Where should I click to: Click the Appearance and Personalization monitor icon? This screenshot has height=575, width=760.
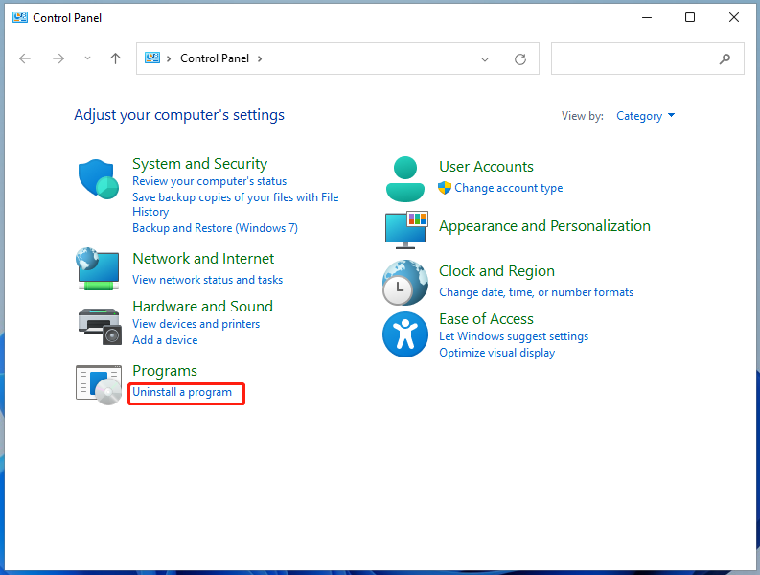pyautogui.click(x=406, y=230)
